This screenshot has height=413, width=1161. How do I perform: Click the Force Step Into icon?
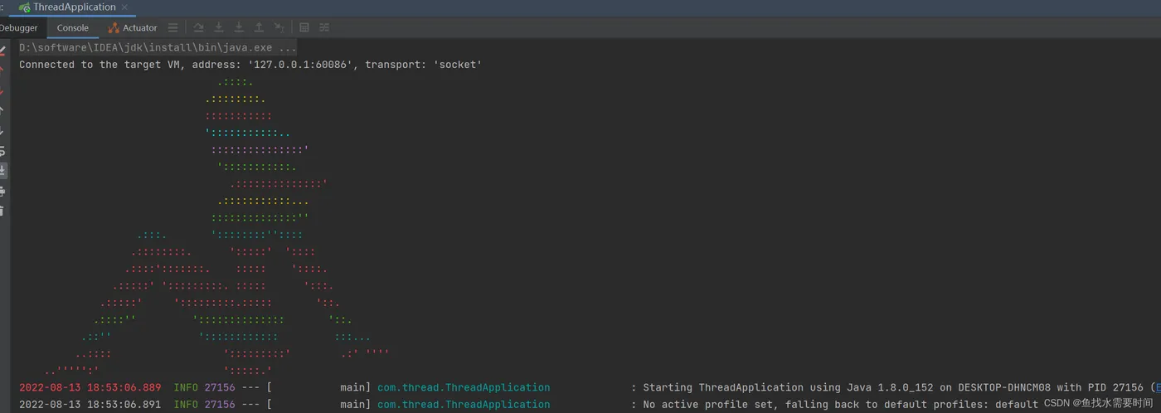239,27
